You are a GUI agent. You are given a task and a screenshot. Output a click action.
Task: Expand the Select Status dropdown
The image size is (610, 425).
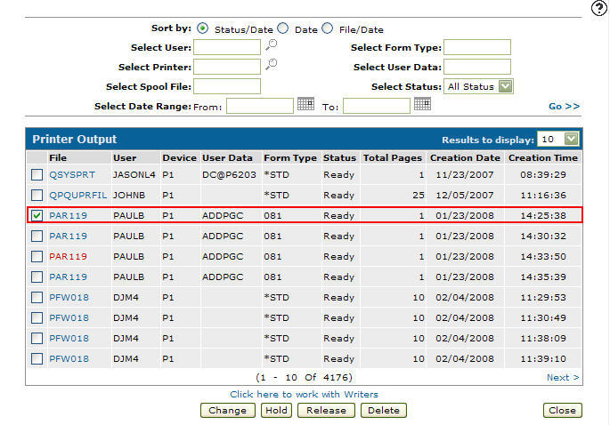coord(506,86)
